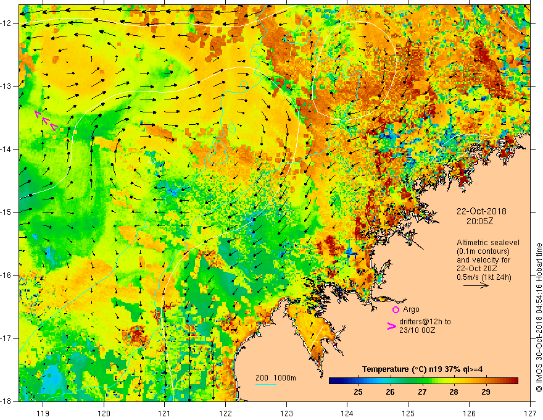Click latitude axis label -13
Viewport: 543px width, 420px height.
(x=7, y=86)
